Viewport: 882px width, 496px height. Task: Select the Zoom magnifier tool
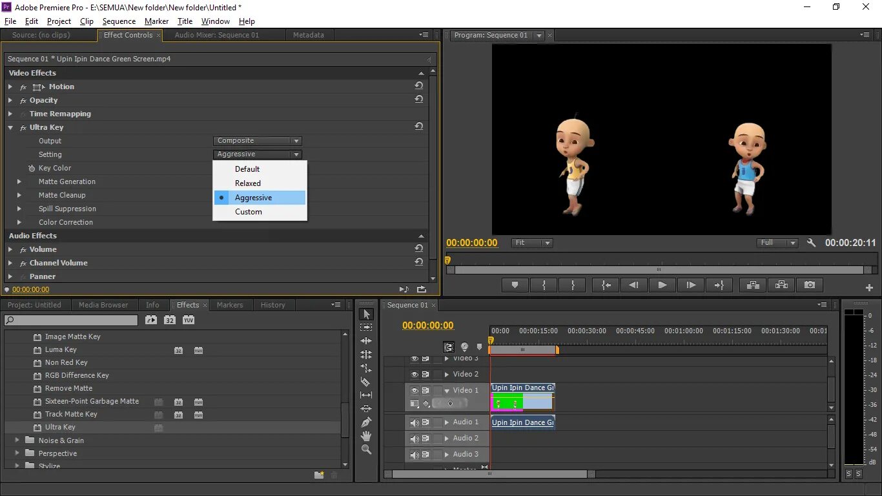(366, 449)
